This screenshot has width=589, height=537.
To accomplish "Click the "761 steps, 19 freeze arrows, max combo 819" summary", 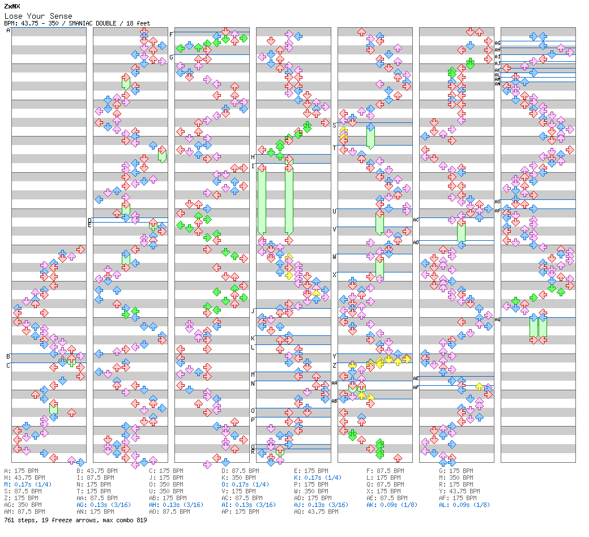I will 75,520.
